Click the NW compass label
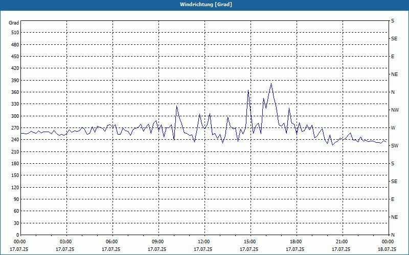The width and height of the screenshot is (409, 255). coord(395,110)
